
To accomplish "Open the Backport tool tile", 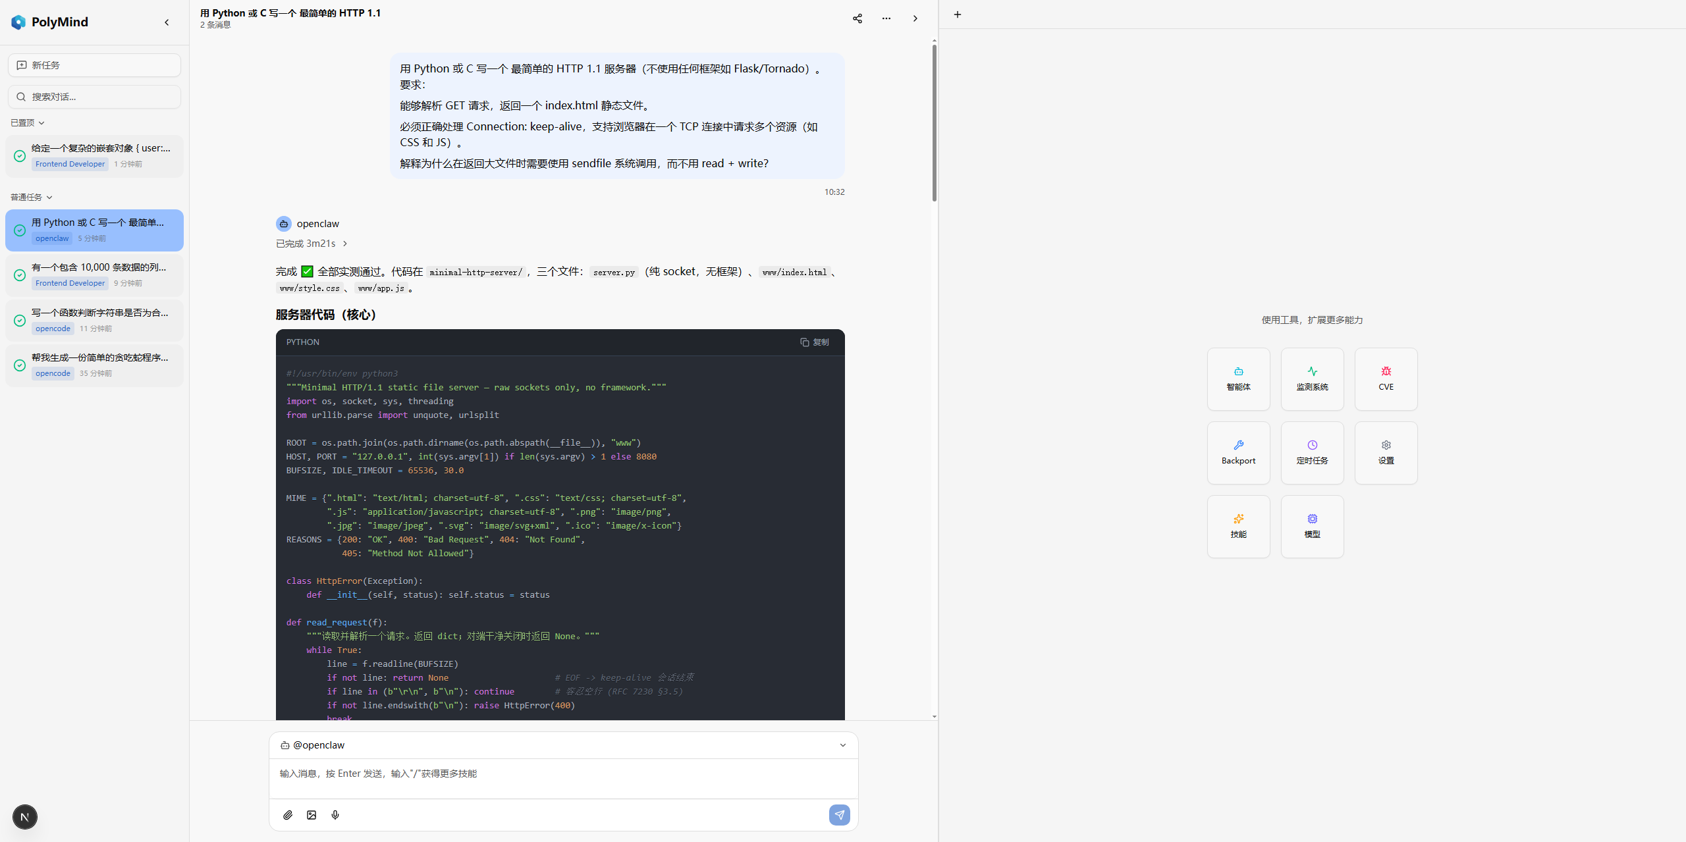I will [1238, 453].
